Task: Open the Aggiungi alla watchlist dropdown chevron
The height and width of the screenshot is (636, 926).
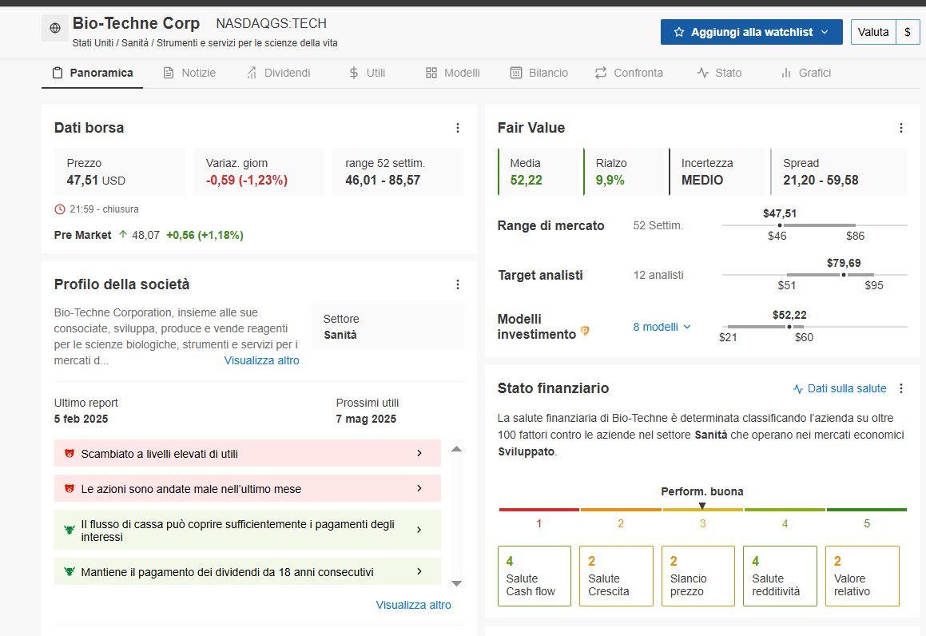Action: point(825,32)
